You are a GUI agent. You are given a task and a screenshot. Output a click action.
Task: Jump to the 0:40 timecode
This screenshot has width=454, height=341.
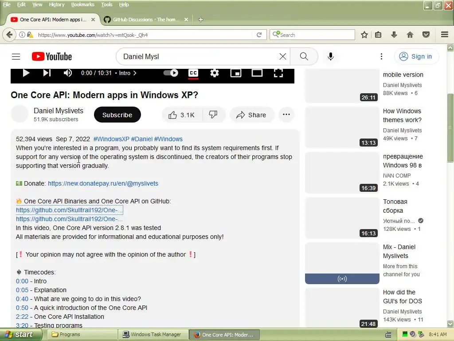click(x=22, y=299)
